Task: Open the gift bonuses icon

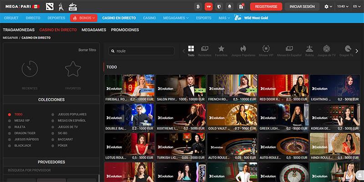Action: 241,7
